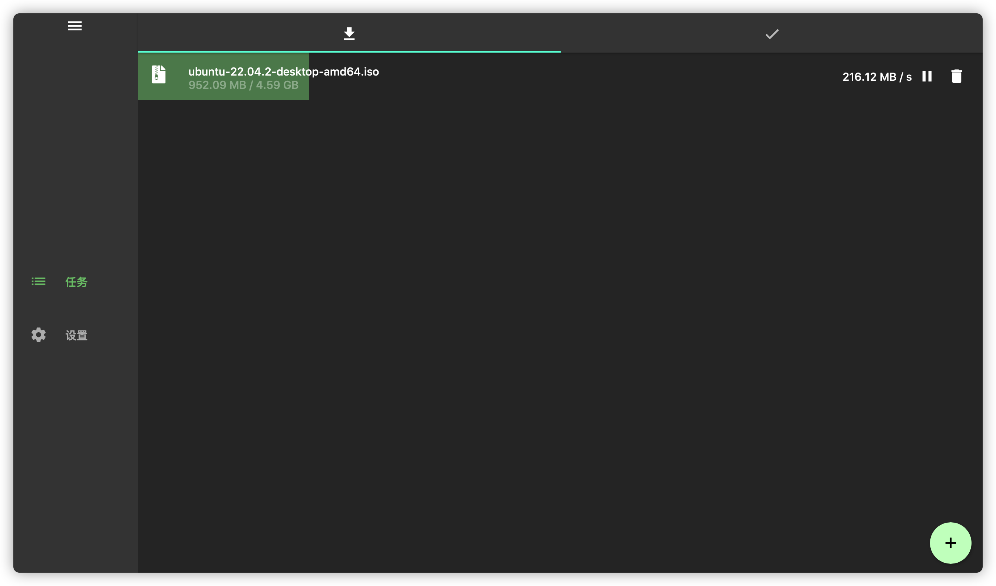The image size is (996, 586).
Task: Click the ubuntu-22.04.2-desktop-amd64.iso file name
Action: 283,71
